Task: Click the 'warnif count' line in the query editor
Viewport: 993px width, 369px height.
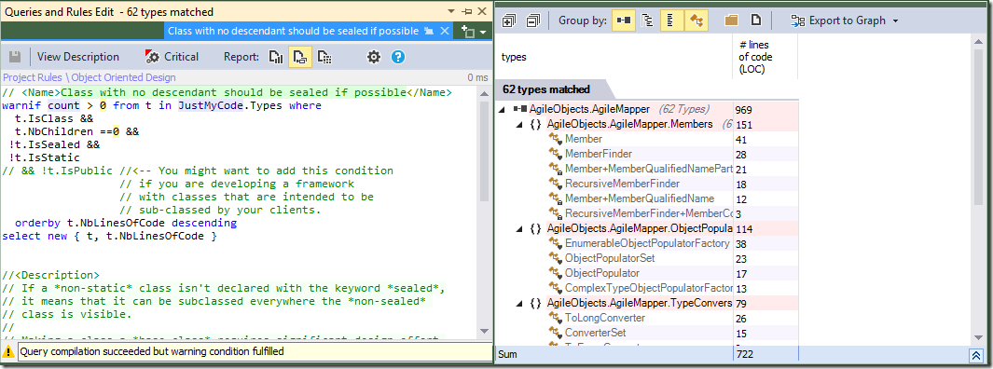Action: point(161,105)
